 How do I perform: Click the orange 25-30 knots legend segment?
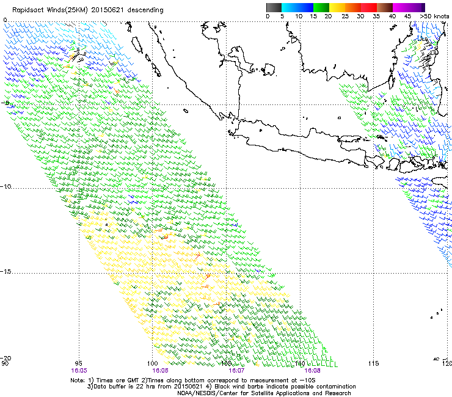click(353, 7)
